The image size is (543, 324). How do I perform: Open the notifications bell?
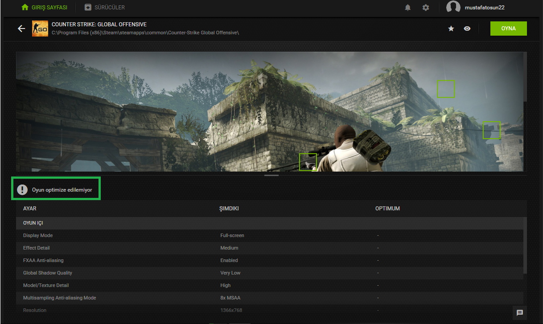click(408, 8)
